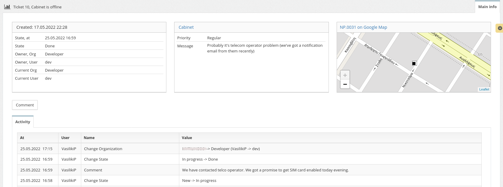
Task: Zoom in on the map
Action: [x=345, y=75]
